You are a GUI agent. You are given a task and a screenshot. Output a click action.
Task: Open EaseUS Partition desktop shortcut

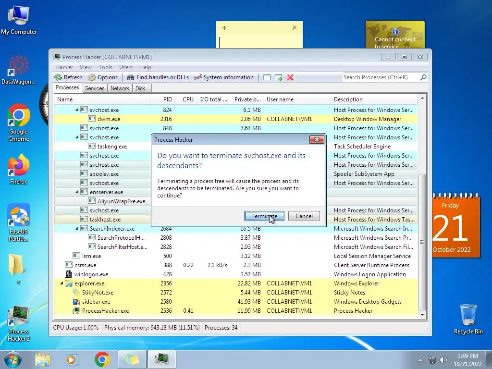(19, 222)
